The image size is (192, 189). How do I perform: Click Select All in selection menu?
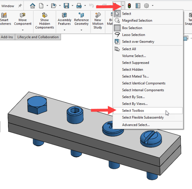[129, 49]
